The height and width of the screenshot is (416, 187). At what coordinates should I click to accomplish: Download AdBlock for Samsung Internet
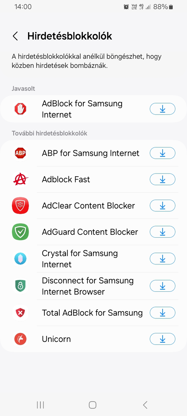(x=162, y=109)
